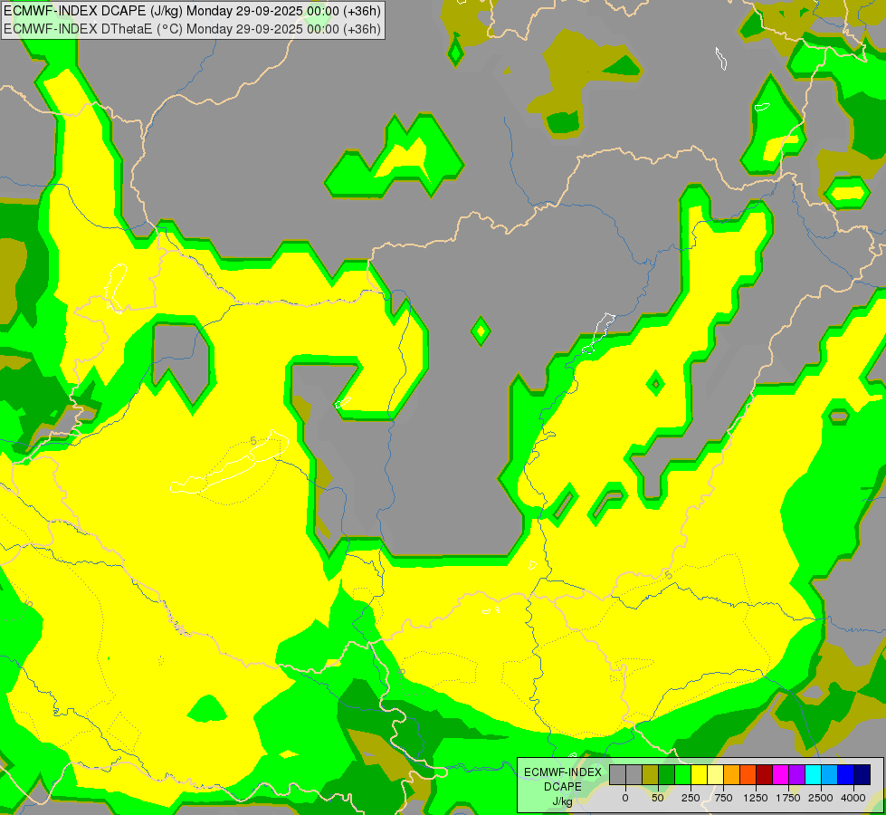Click the DCAPE label in the legend
Image resolution: width=886 pixels, height=815 pixels.
coord(563,787)
